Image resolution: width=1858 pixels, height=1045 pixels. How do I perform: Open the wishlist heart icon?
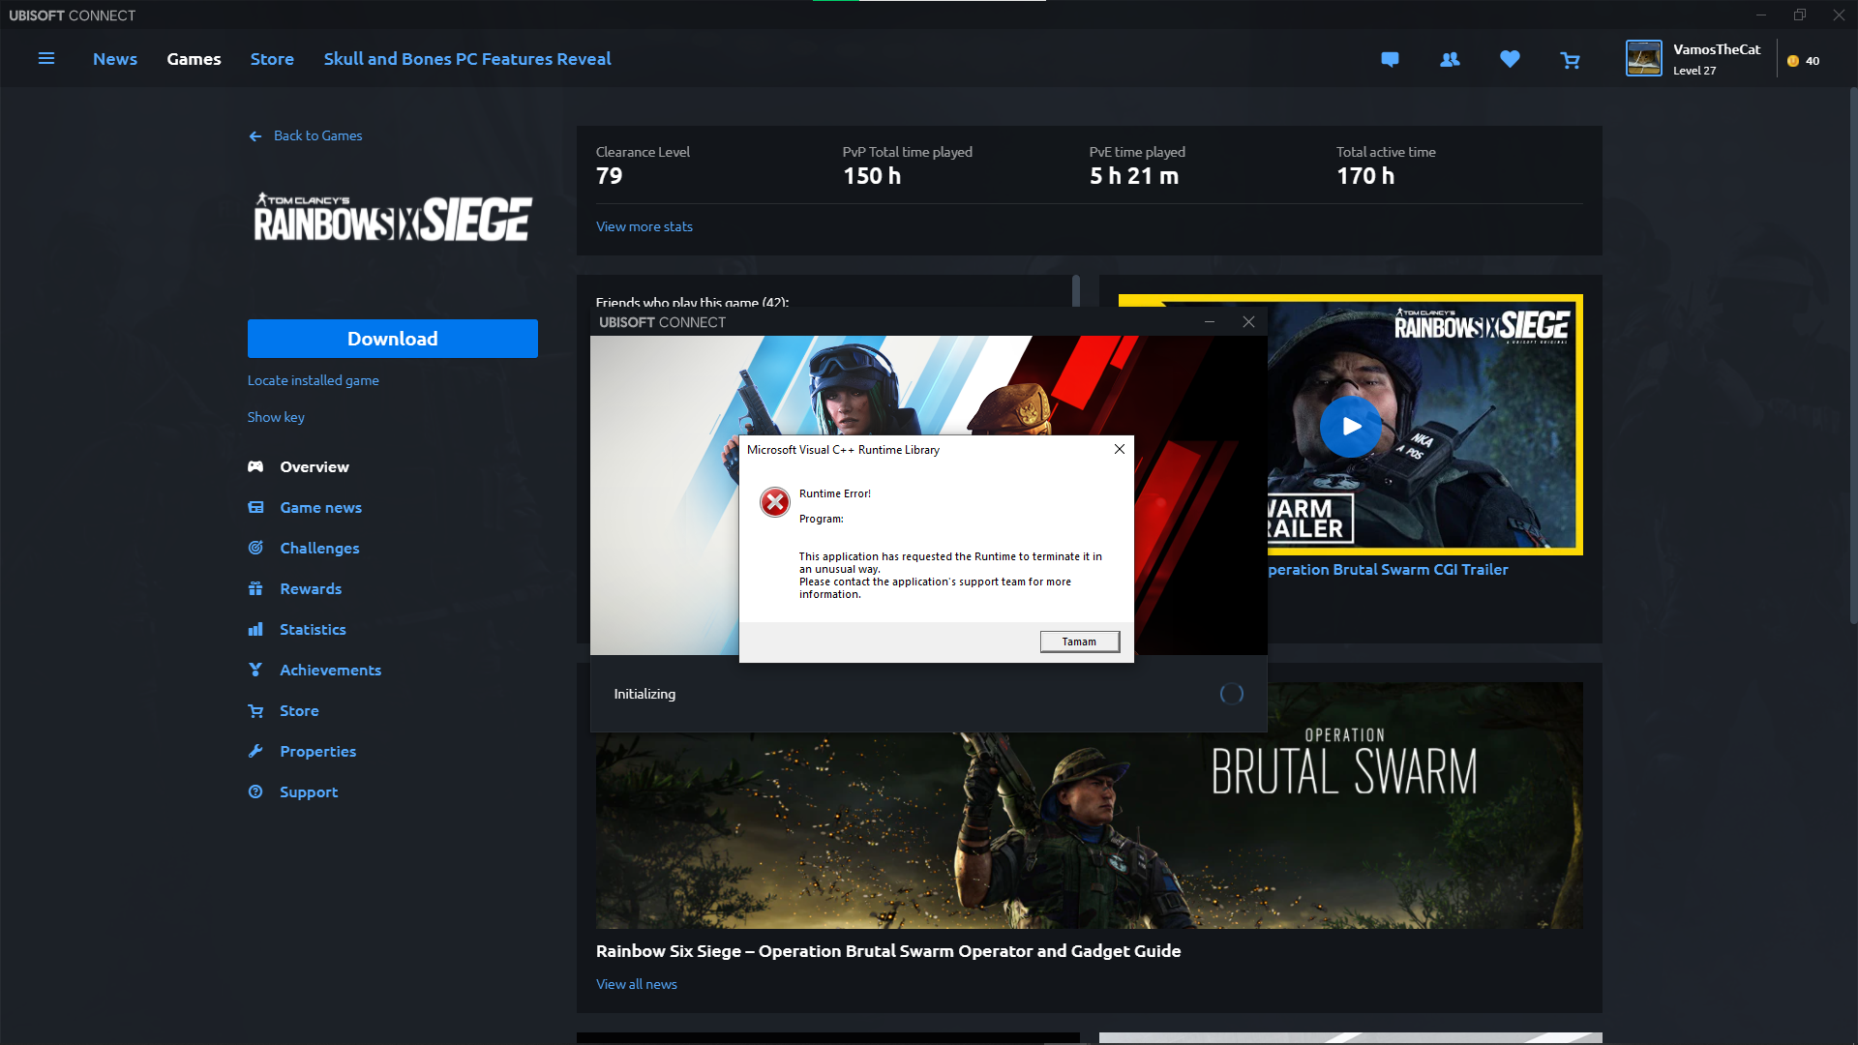1510,60
